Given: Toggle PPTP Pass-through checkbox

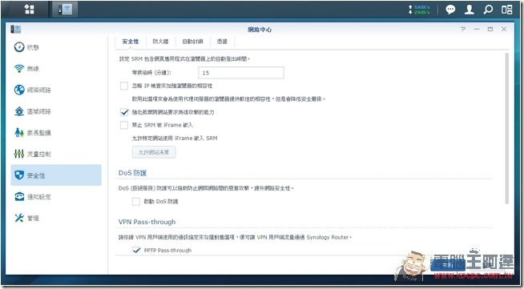Looking at the screenshot, I should [x=135, y=250].
